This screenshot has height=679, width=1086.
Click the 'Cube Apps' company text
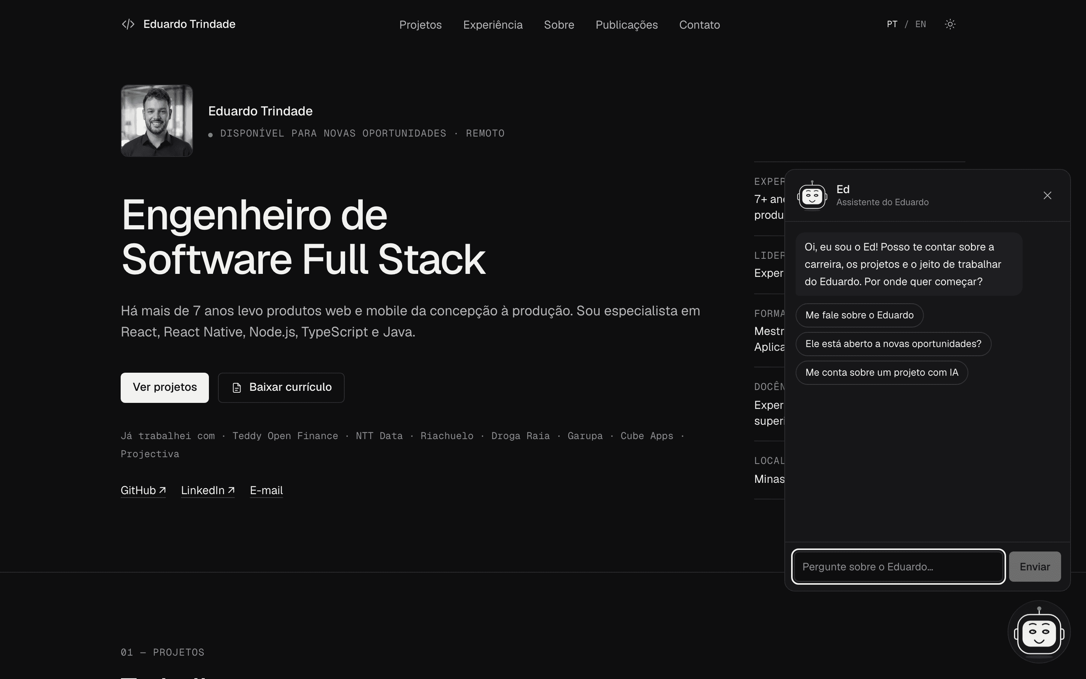coord(647,436)
